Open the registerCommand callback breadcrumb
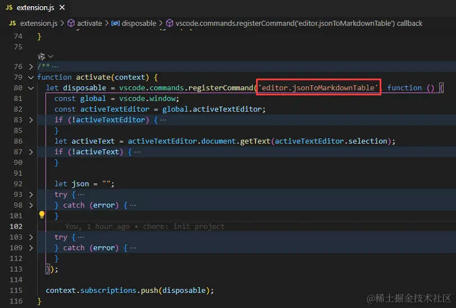456x308 pixels. click(x=299, y=23)
